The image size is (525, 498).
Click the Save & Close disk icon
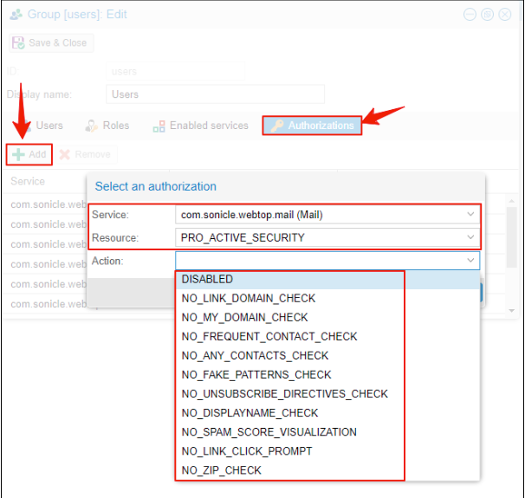19,42
